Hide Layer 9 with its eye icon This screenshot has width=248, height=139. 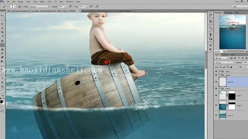(x=216, y=82)
